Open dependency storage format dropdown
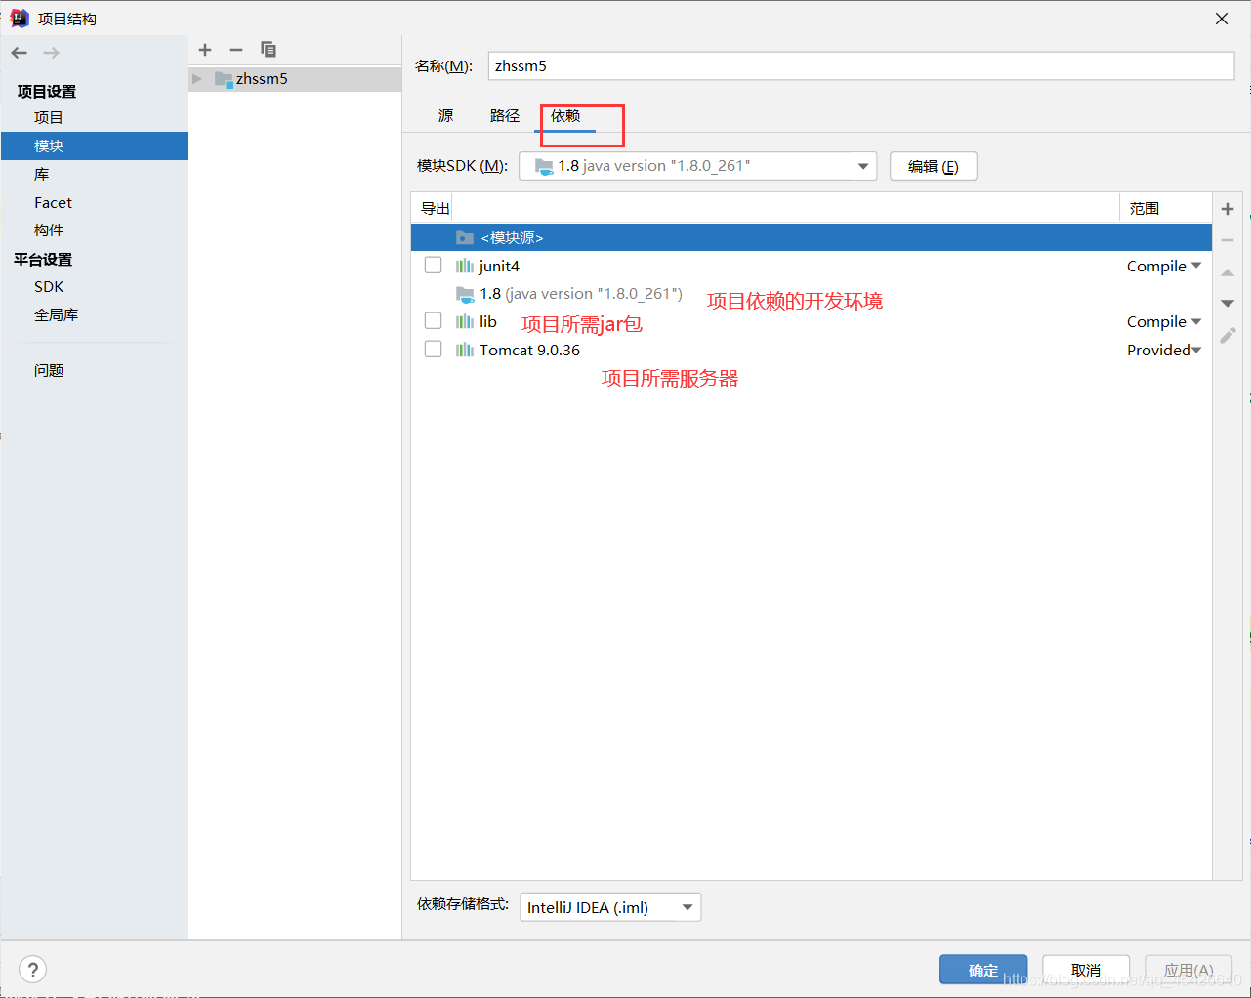This screenshot has height=998, width=1251. (x=610, y=907)
